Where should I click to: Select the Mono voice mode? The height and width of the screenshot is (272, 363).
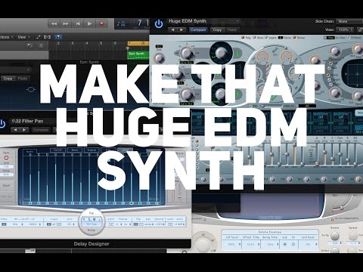[x=254, y=38]
